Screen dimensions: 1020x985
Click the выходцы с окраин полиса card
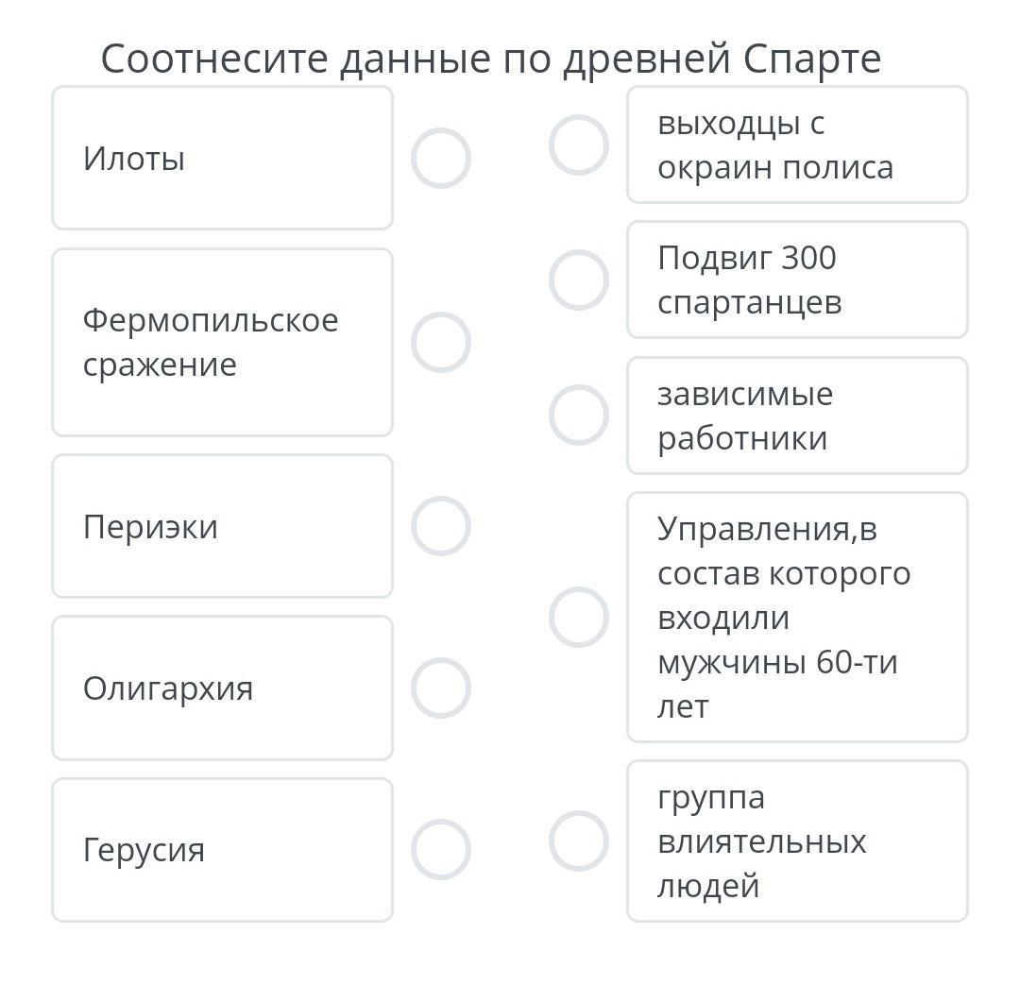click(x=797, y=145)
